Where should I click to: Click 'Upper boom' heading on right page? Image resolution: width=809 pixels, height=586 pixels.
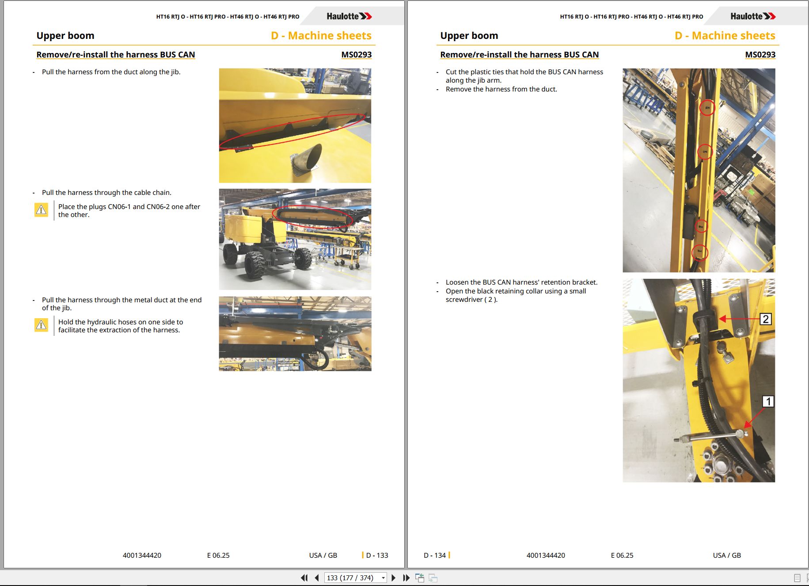coord(469,35)
